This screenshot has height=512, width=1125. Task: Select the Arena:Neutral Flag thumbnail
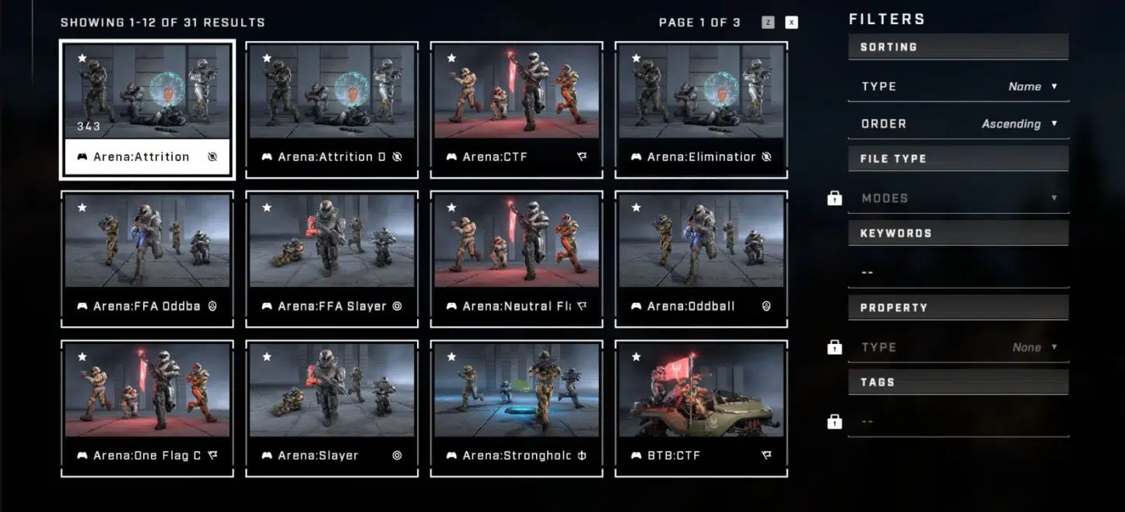[x=517, y=240]
